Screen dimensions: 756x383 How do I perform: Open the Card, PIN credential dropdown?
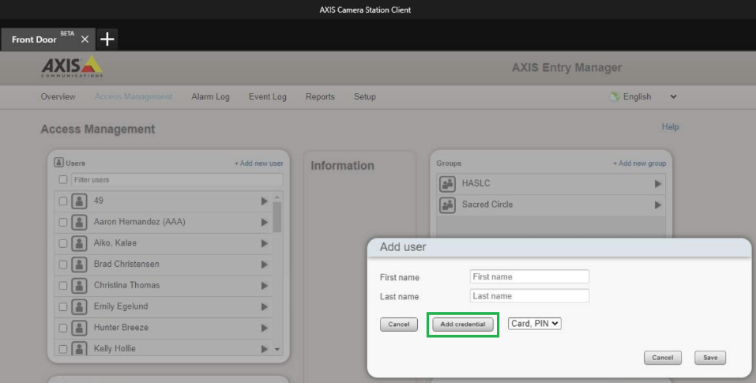coord(535,324)
